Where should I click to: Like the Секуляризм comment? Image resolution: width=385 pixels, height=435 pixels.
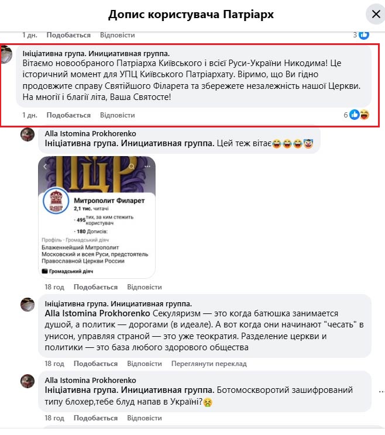(x=95, y=364)
